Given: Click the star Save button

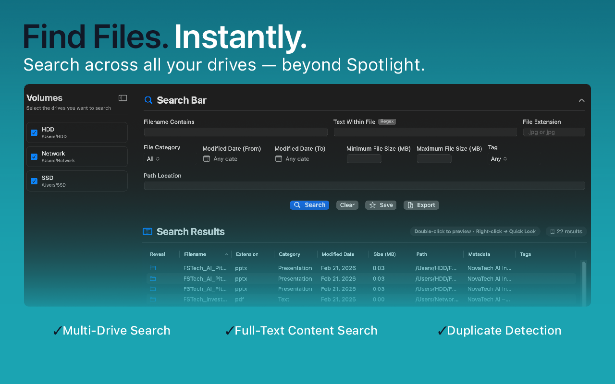Looking at the screenshot, I should point(381,205).
